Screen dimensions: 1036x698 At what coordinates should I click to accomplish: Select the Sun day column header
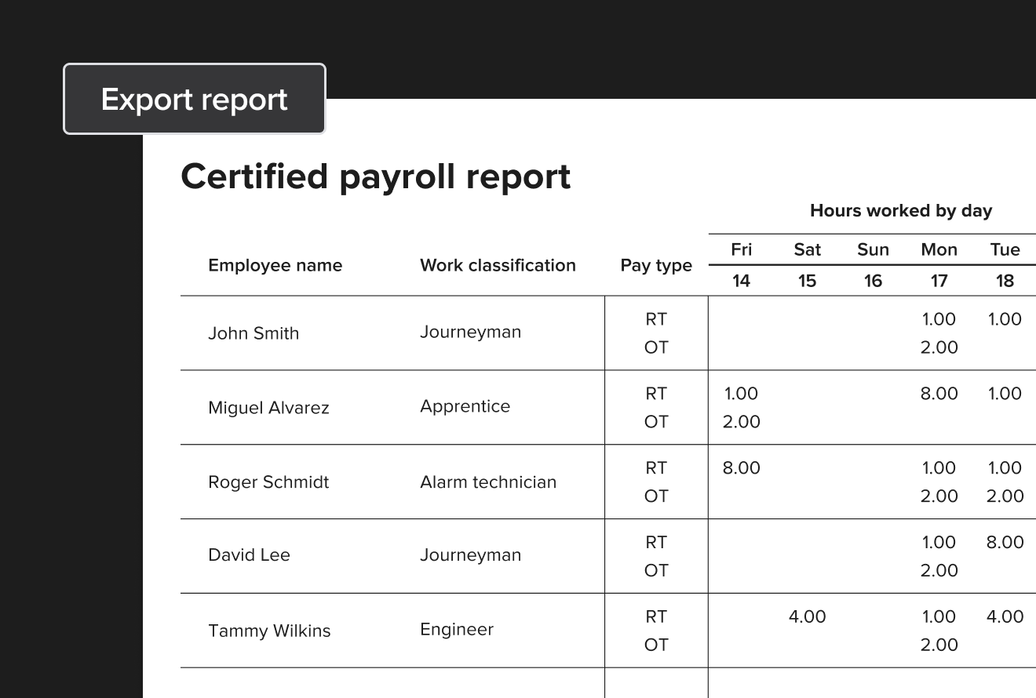click(873, 249)
